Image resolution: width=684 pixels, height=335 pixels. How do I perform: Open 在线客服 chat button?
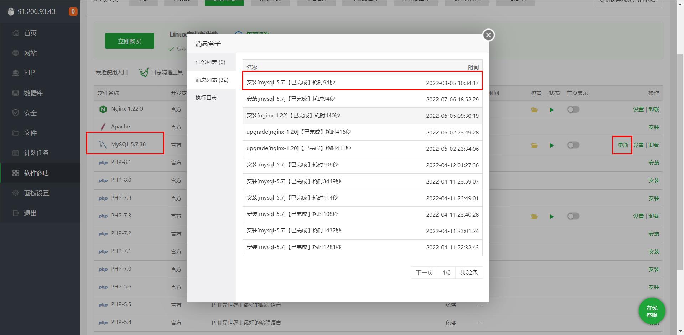coord(652,311)
